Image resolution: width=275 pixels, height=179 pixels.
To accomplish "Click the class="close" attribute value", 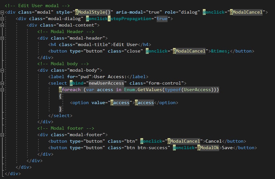I will coord(134,51).
